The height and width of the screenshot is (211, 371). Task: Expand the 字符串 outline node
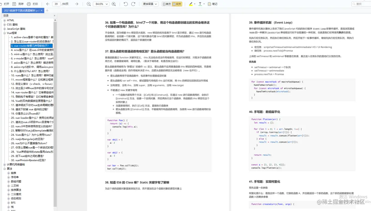(9, 177)
